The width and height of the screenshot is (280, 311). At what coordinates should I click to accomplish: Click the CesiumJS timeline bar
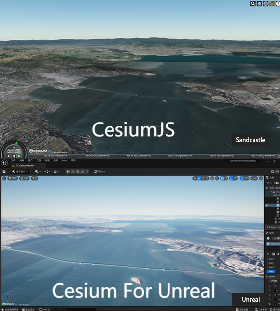click(x=153, y=156)
